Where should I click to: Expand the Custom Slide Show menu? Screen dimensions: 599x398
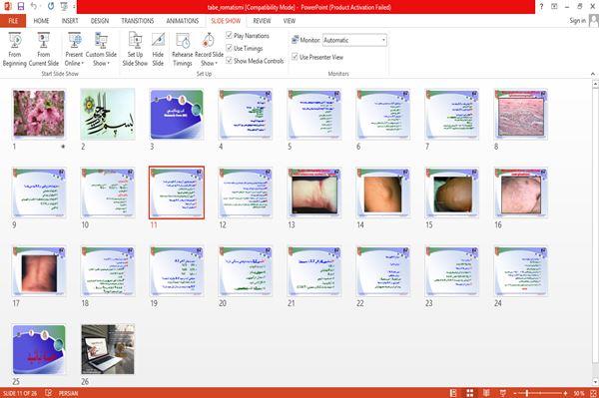tap(101, 50)
